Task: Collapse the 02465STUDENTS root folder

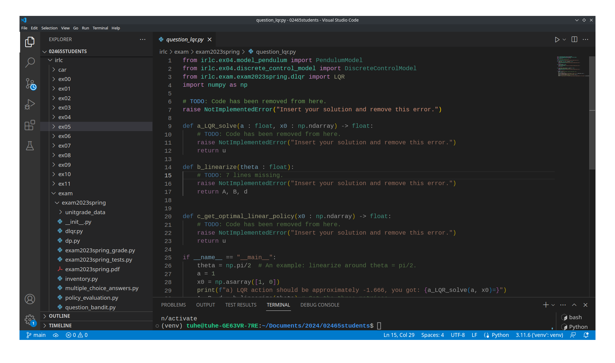Action: tap(97, 51)
